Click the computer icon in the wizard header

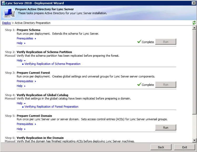point(8,13)
